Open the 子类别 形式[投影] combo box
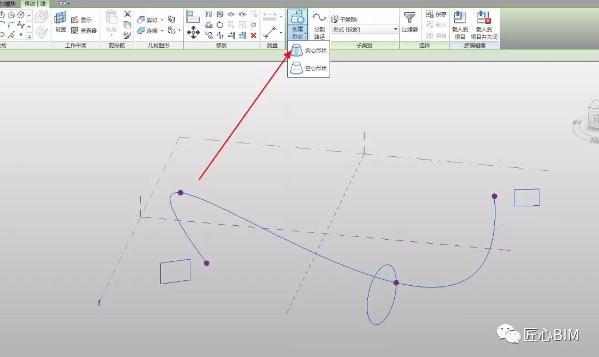Viewport: 599px width, 357px height. (365, 29)
